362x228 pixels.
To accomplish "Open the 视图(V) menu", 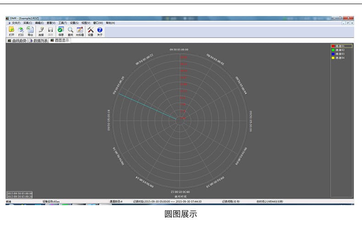I will pos(86,22).
